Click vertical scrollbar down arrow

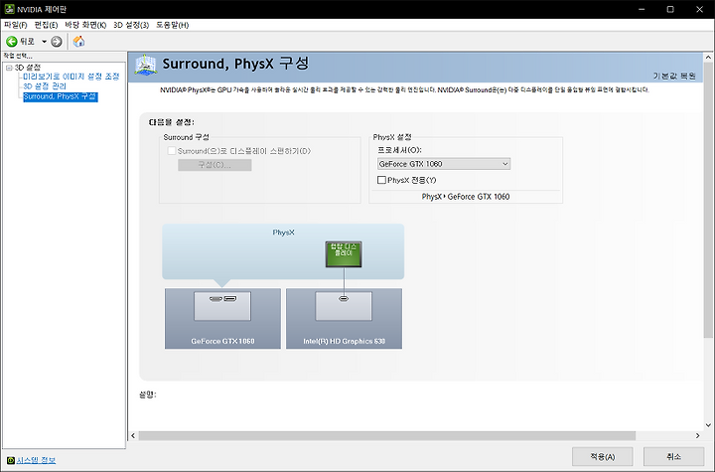pos(708,425)
